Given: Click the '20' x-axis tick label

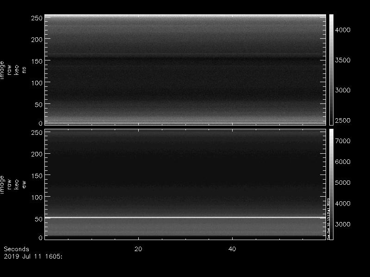Looking at the screenshot, I should pyautogui.click(x=138, y=249).
